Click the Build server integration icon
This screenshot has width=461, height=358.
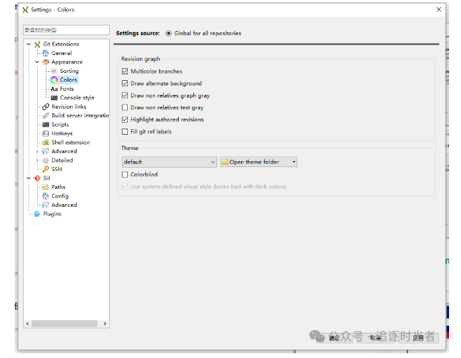tap(46, 115)
